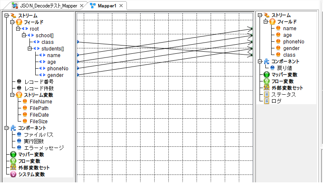Click the class output connector point
323x184 pixels.
click(x=78, y=42)
